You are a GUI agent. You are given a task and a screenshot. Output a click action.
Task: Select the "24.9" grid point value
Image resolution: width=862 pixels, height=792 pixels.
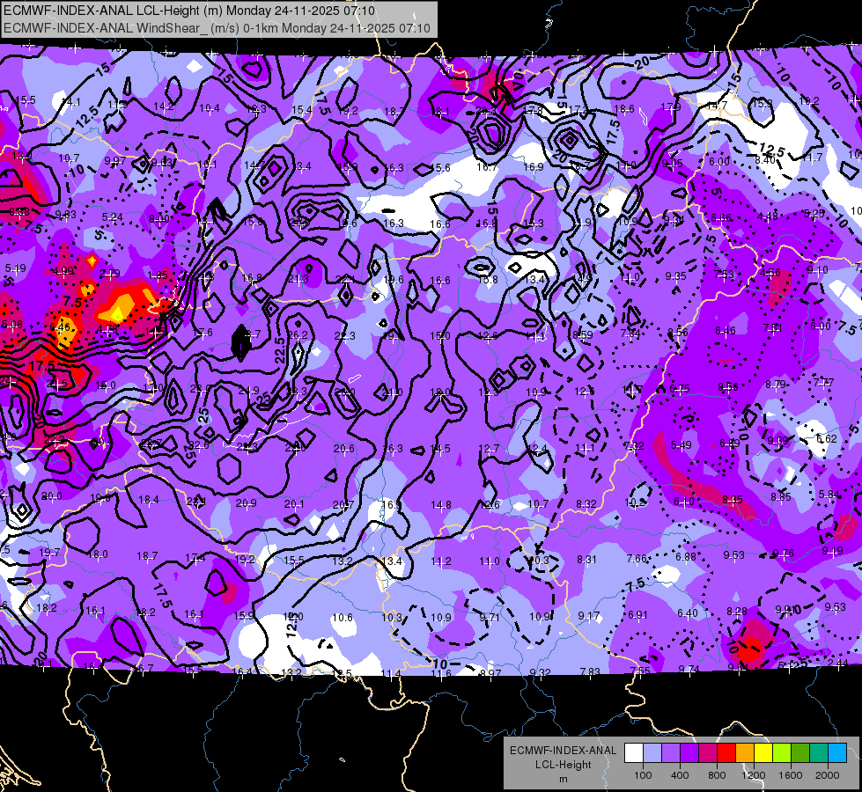click(248, 391)
